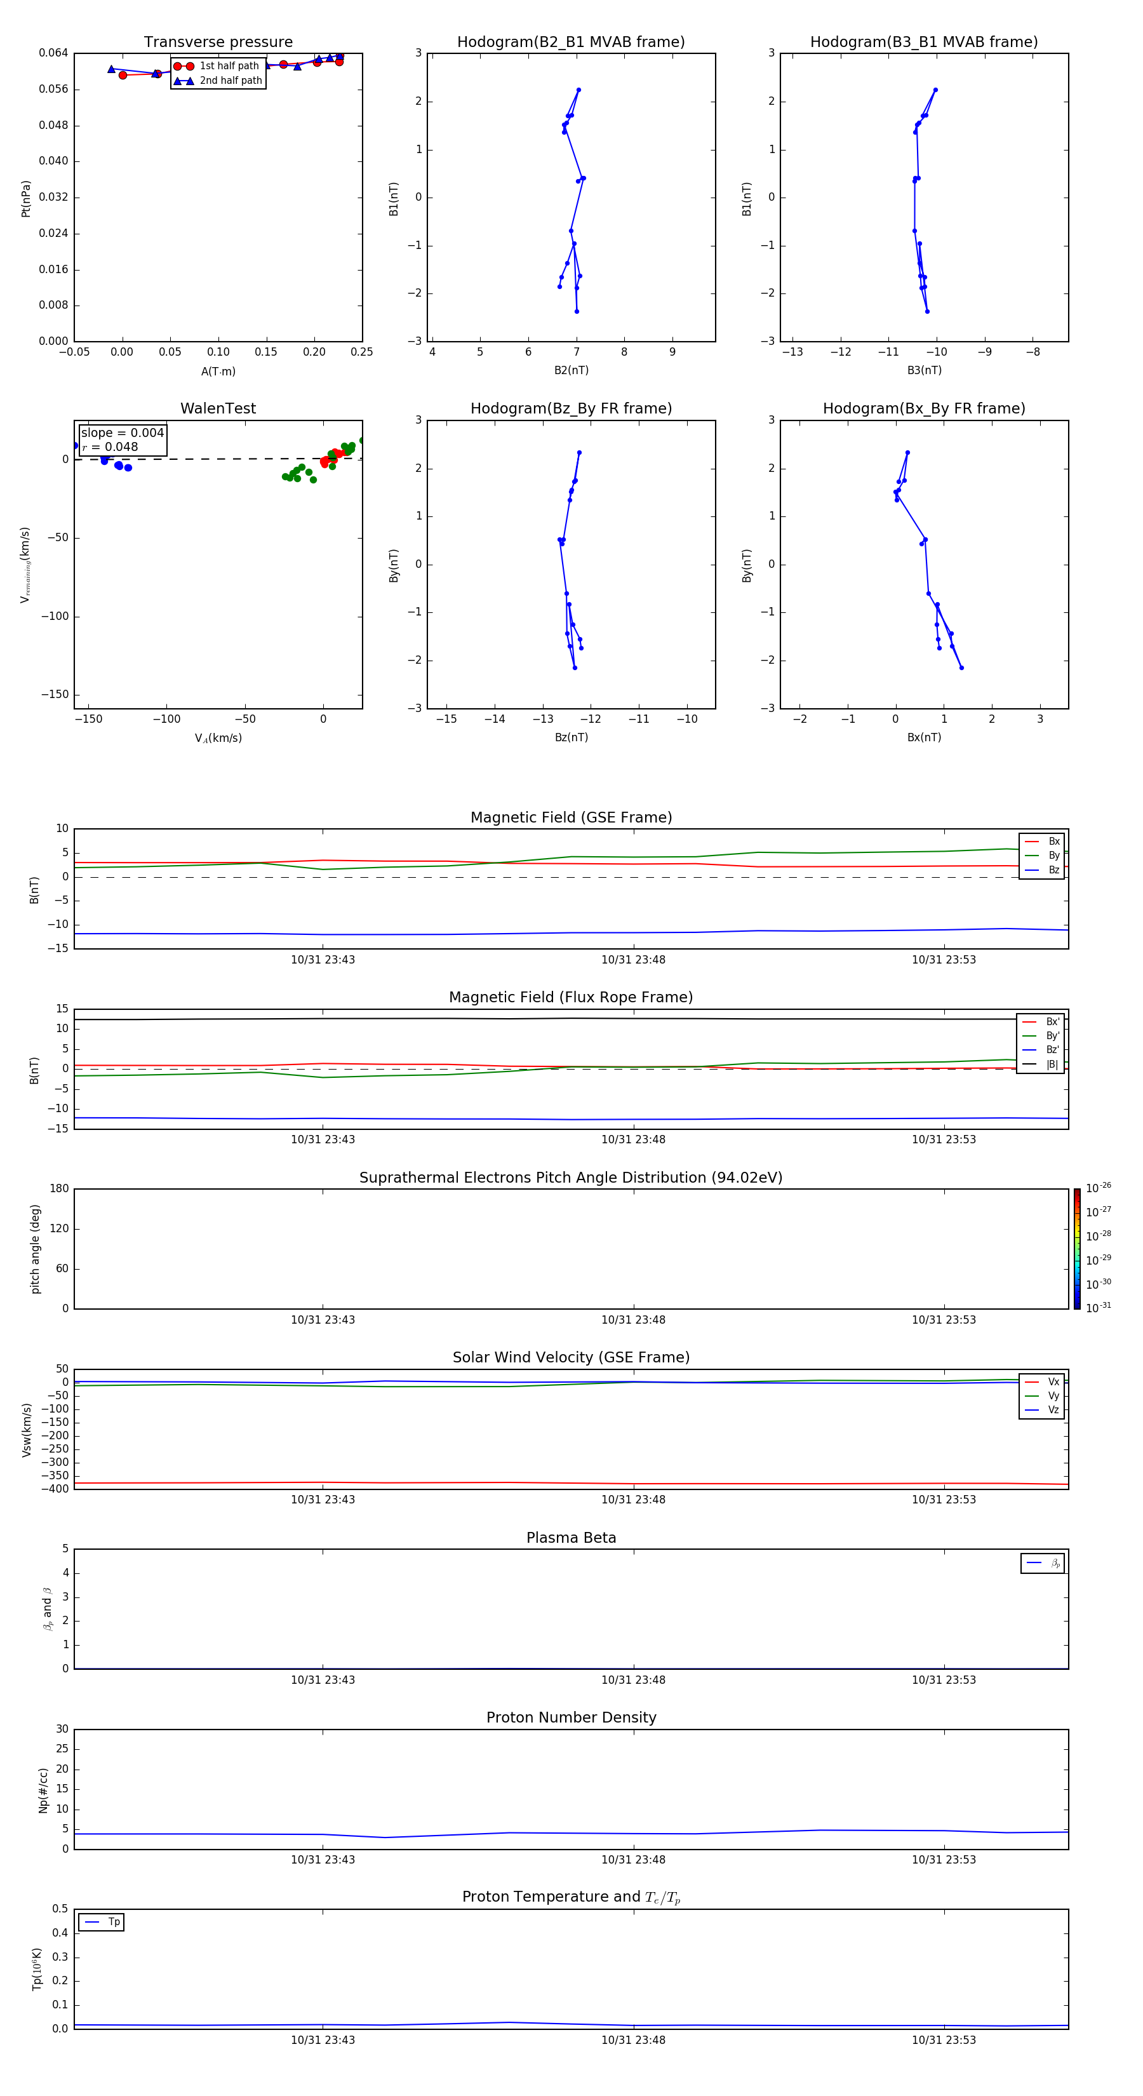Click the Vz legend entry in Solar Wind plot
Screen dimensions: 1143x2096
click(1042, 1410)
